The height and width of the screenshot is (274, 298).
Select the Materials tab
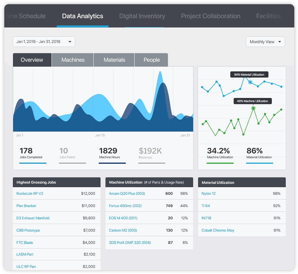tap(114, 60)
